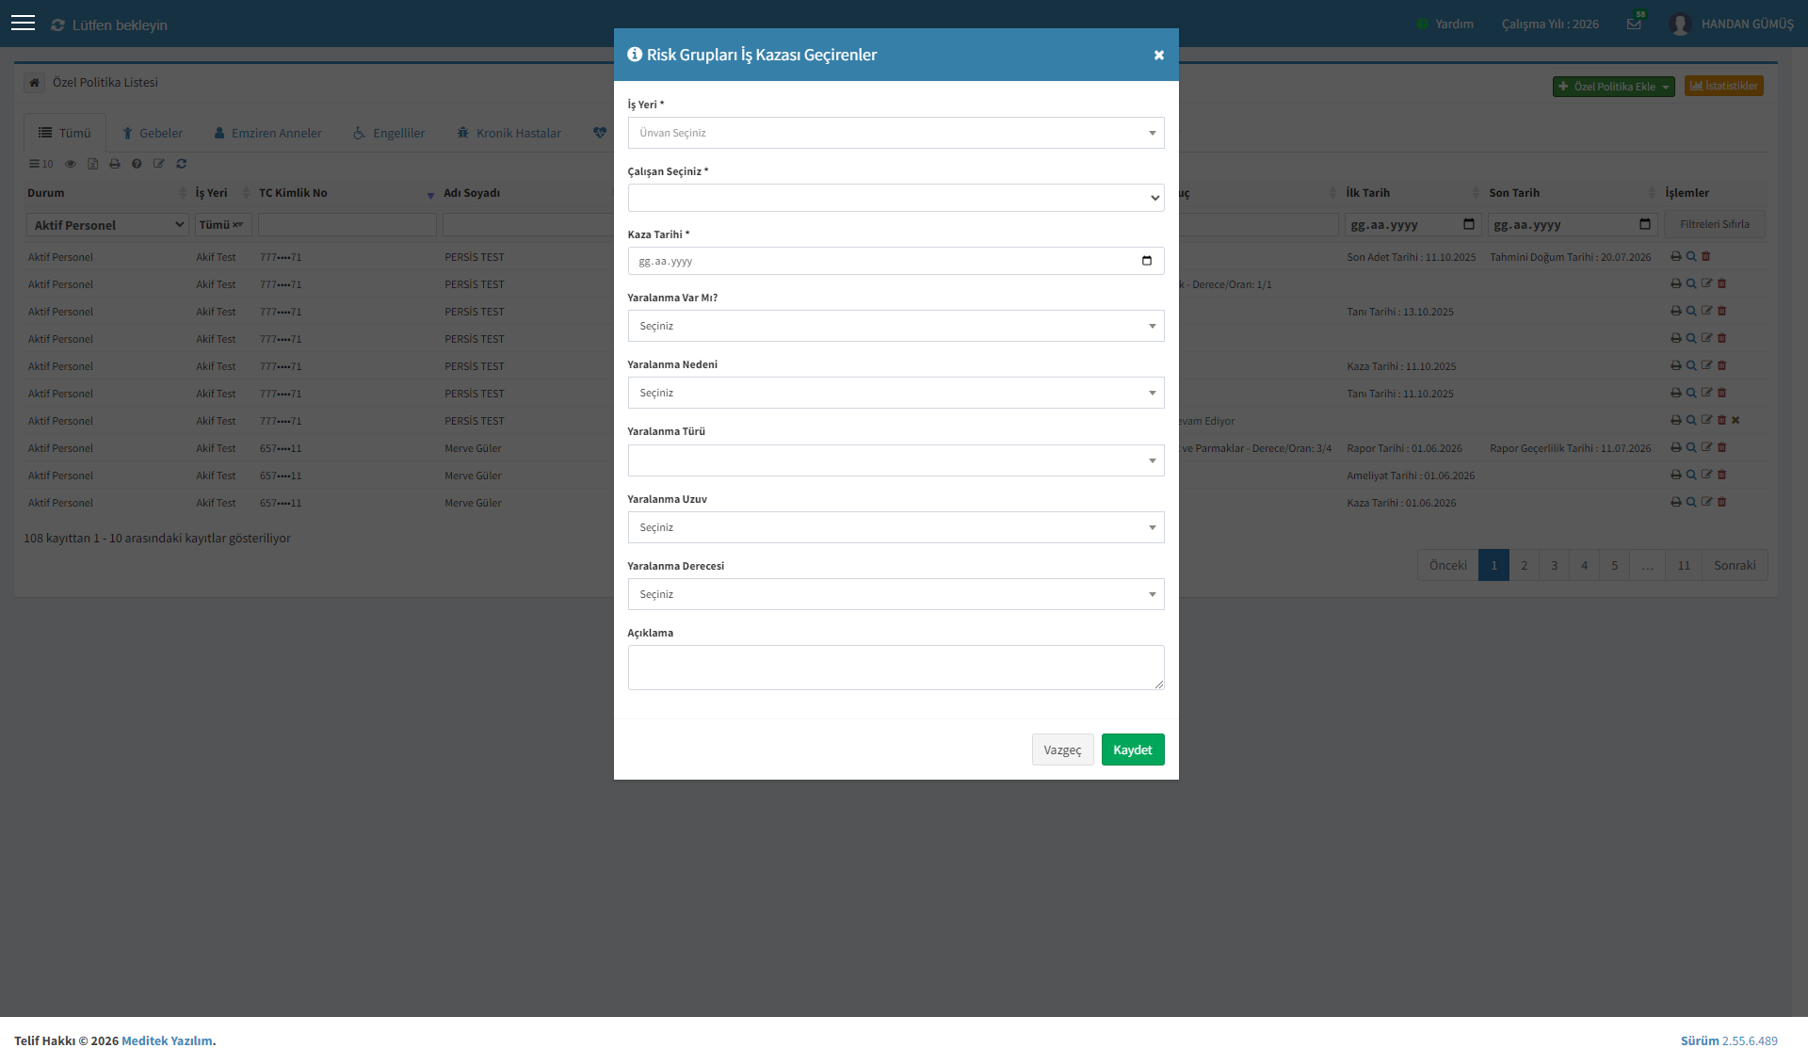Delete the first record with trash icon
1808x1064 pixels.
pyautogui.click(x=1705, y=256)
